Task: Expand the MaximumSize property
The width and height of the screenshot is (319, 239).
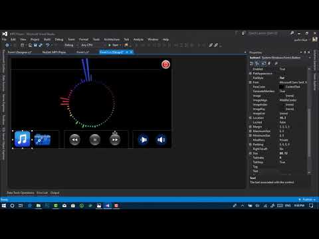Action: coord(251,131)
